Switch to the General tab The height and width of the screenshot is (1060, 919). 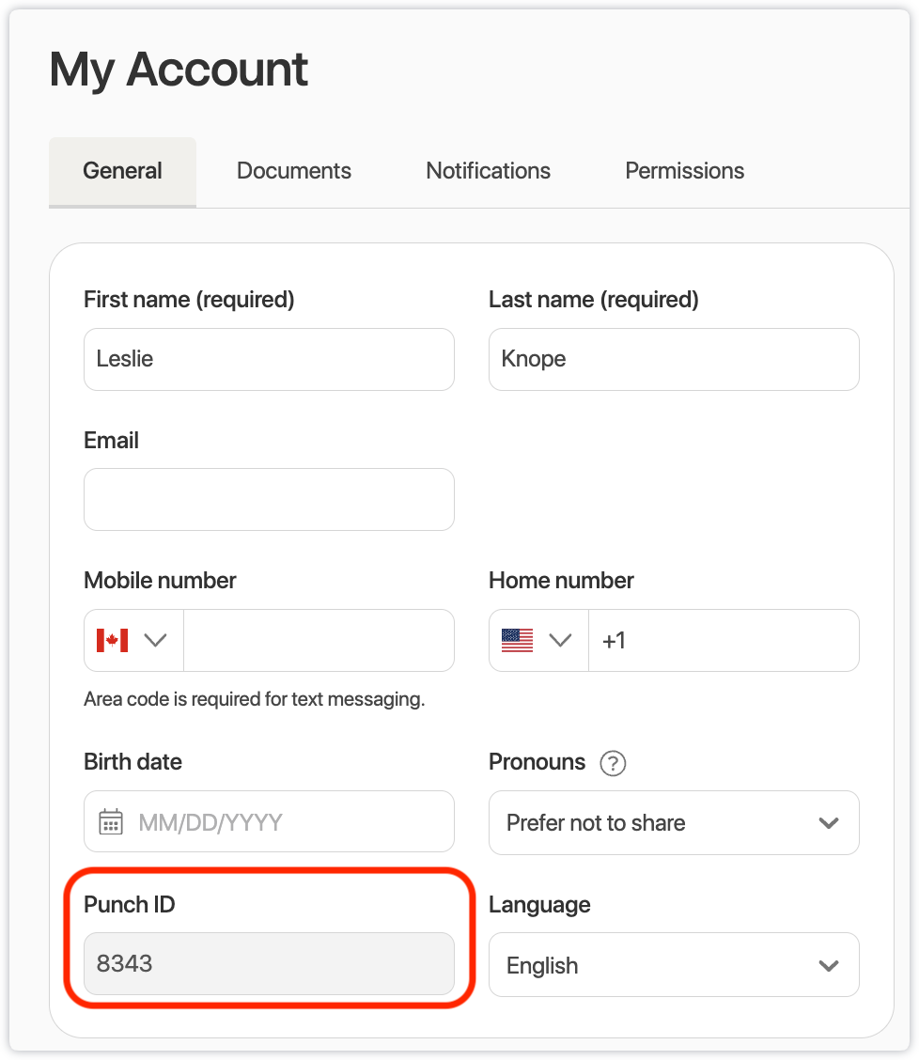coord(122,171)
